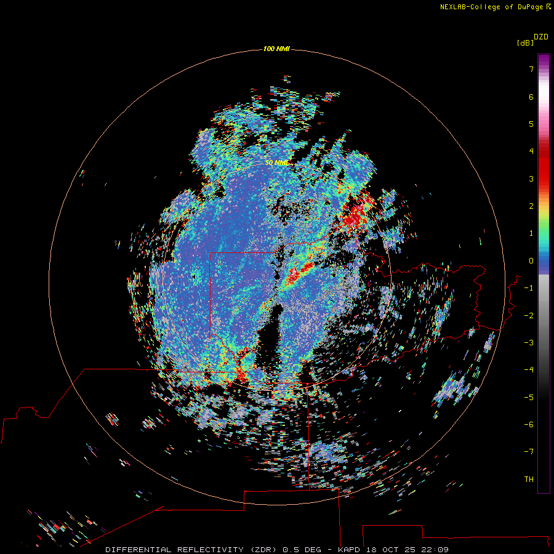Click the -2 value on the color scale

(x=529, y=316)
